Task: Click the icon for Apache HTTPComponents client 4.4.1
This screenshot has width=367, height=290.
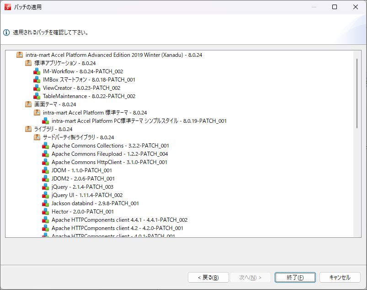Action: 45,220
